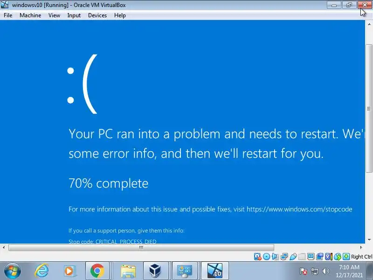Open the Windows Start menu orb
Viewport: 373px width, 280px height.
[x=13, y=271]
